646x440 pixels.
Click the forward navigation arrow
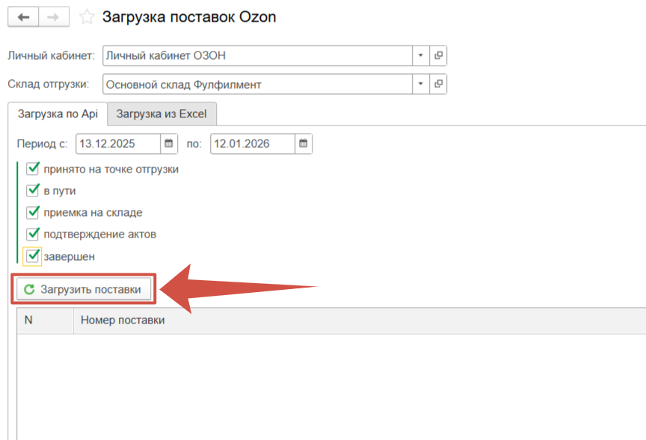click(54, 17)
